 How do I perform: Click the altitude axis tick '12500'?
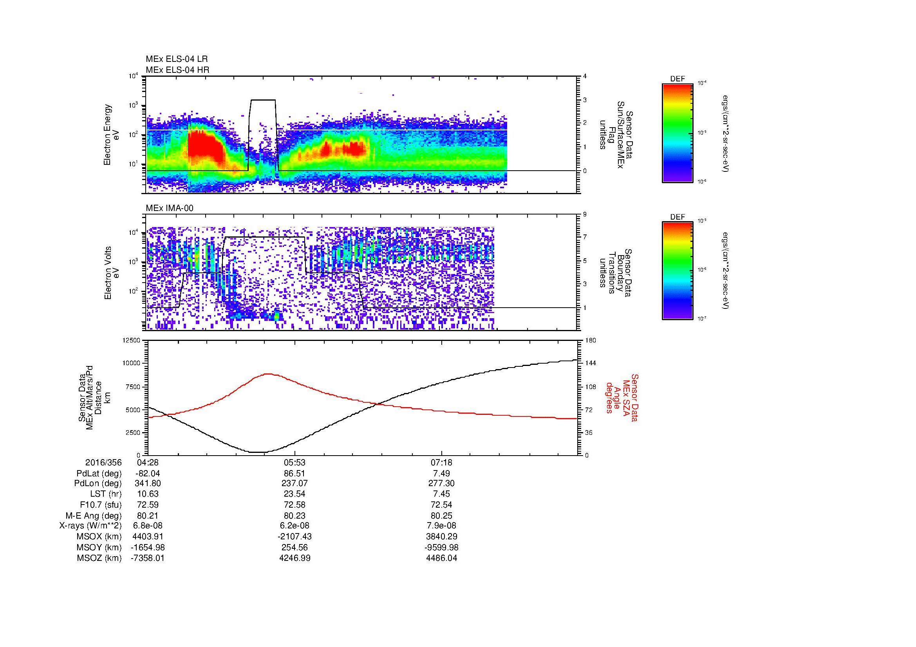pos(132,341)
